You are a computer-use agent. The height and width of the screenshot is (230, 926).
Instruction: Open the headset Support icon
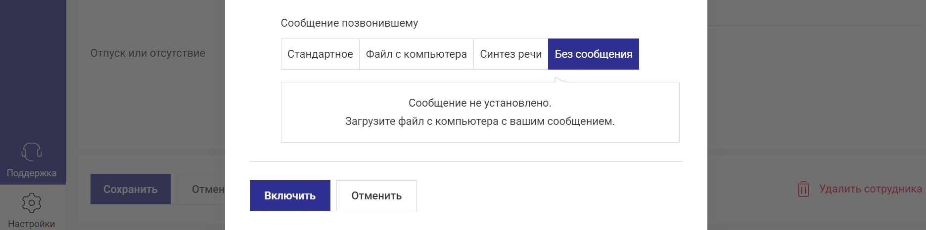click(32, 152)
